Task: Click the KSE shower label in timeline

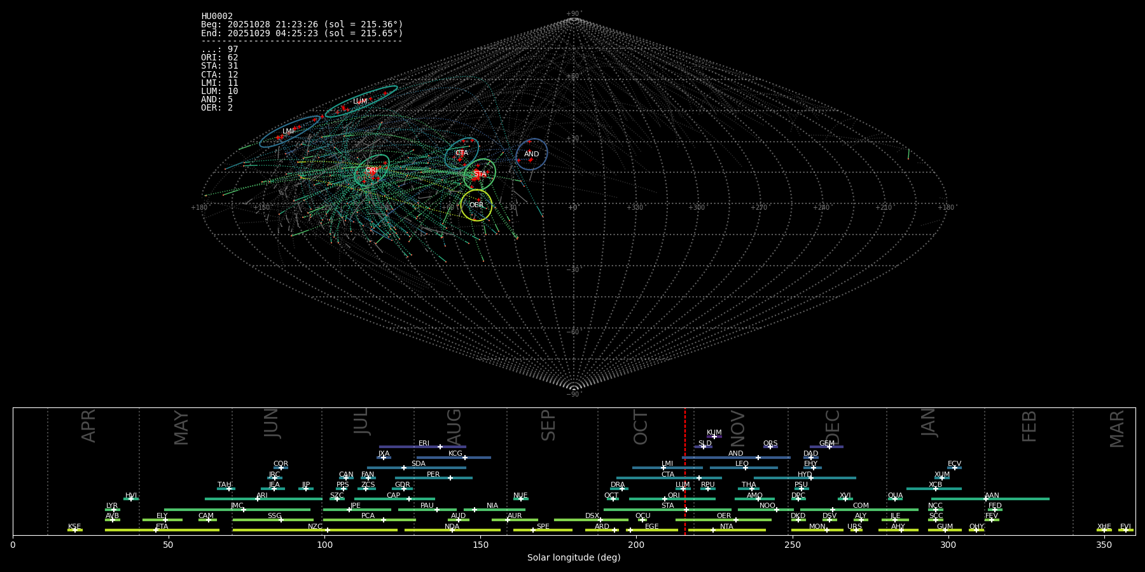Action: point(74,527)
